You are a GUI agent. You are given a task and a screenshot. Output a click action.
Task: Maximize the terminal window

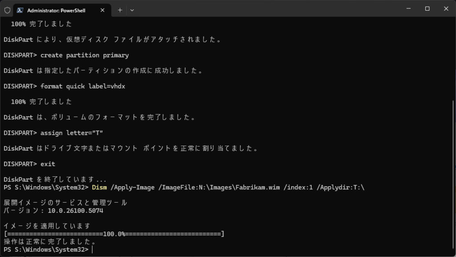click(427, 9)
